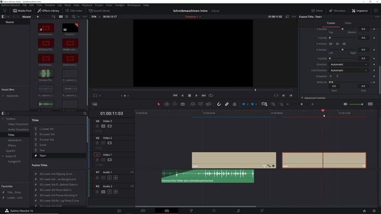Screen dimensions: 381x214
Task: Open the Flag color dropdown arrow
Action: coord(248,104)
